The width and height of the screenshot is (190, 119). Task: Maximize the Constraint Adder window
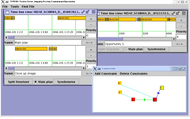pyautogui.click(x=180, y=69)
